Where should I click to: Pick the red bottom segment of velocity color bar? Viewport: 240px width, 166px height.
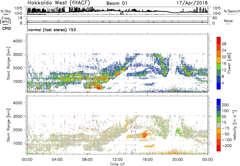pos(219,148)
